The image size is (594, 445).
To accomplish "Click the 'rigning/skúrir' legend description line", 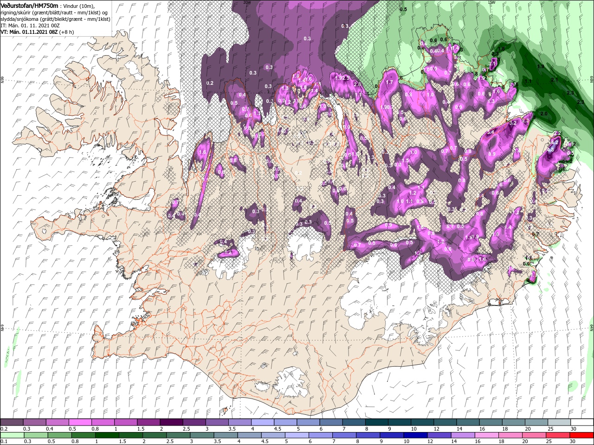I will coord(54,12).
